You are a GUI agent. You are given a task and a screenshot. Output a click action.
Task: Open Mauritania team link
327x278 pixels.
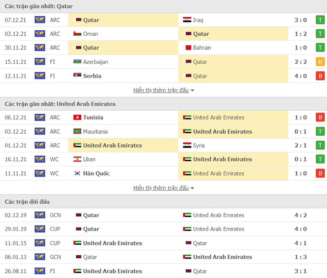click(95, 132)
